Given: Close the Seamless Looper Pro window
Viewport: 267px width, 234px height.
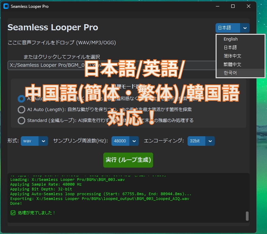Looking at the screenshot, I should (x=249, y=6).
